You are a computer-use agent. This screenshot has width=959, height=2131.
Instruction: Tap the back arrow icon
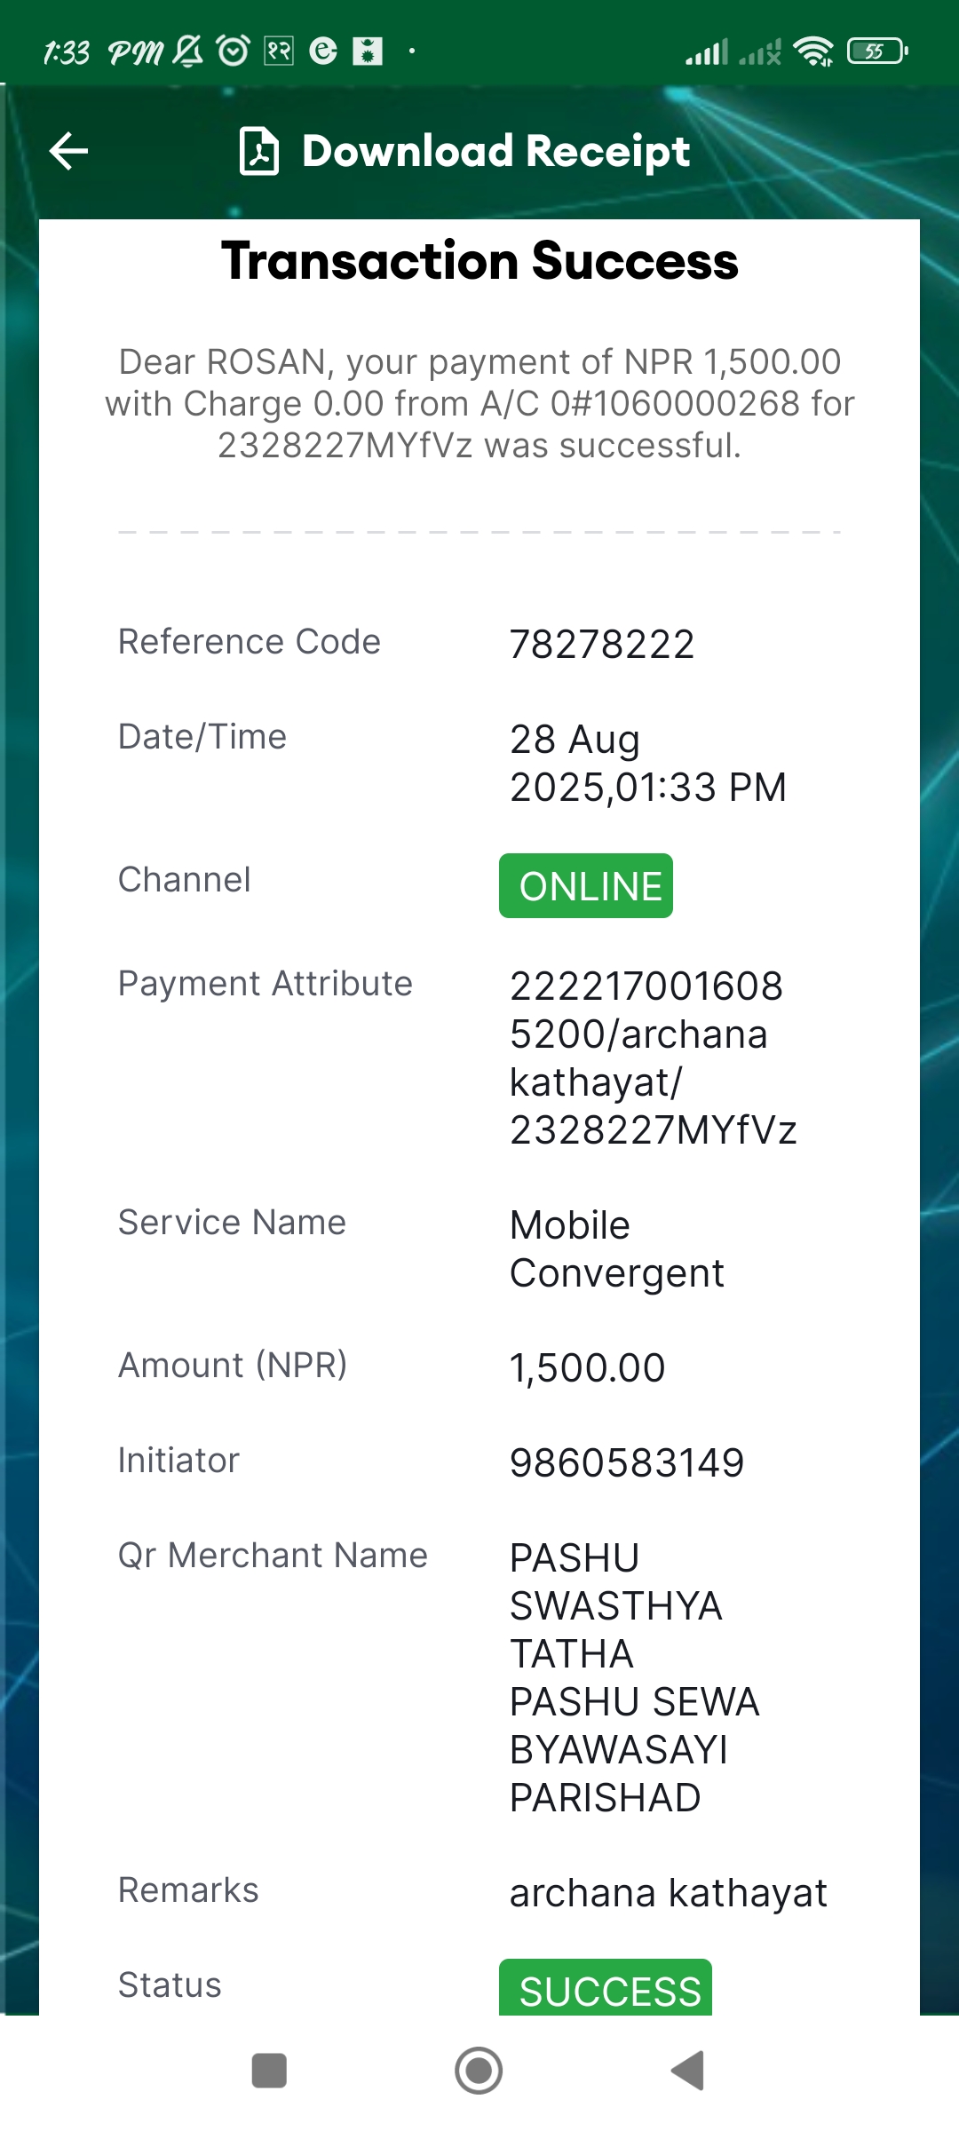(68, 151)
